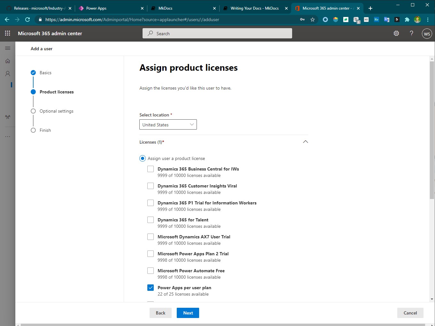This screenshot has width=435, height=326.
Task: Open Groups icon in left sidebar
Action: 8,117
